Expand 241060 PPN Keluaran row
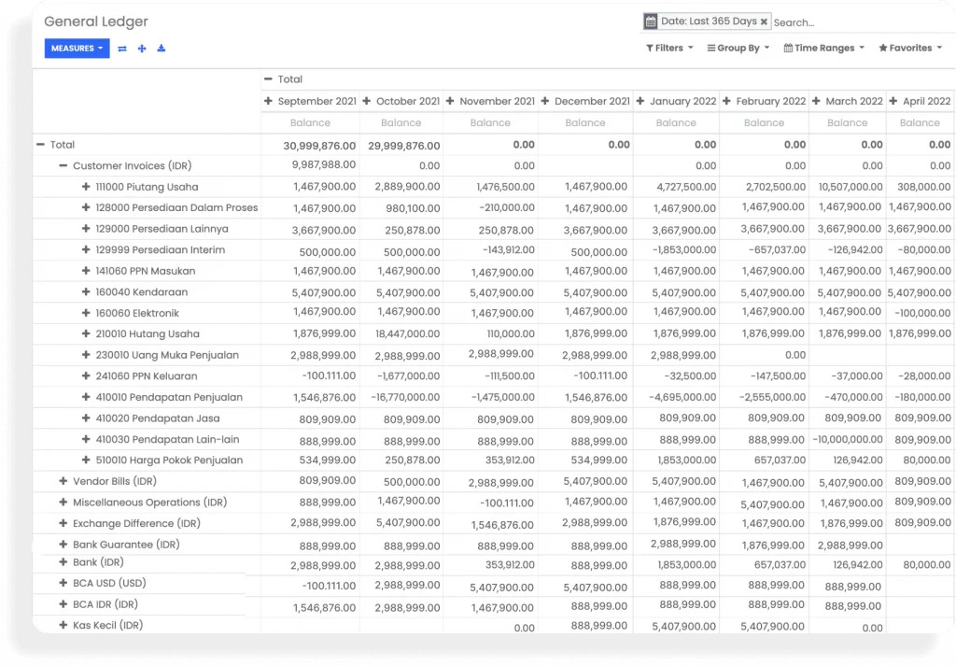The height and width of the screenshot is (666, 956). (86, 376)
